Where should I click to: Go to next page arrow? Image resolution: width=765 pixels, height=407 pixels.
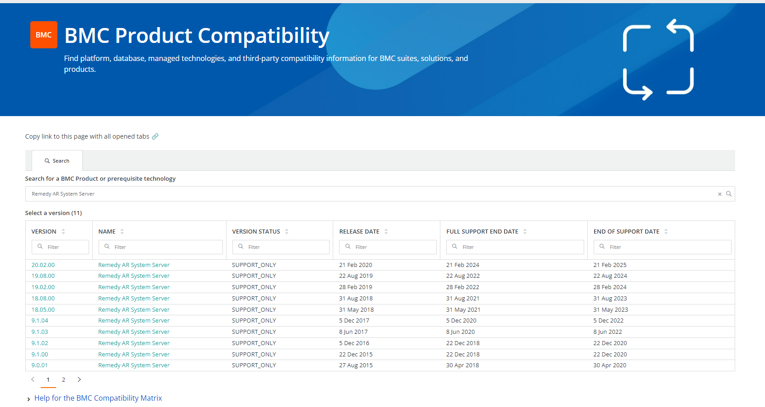[x=79, y=379]
